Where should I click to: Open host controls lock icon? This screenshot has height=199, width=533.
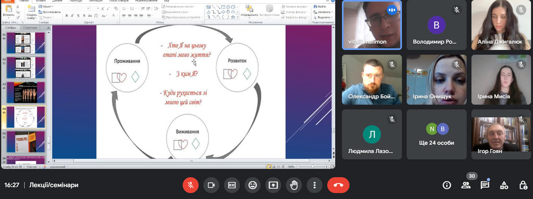coord(523,185)
